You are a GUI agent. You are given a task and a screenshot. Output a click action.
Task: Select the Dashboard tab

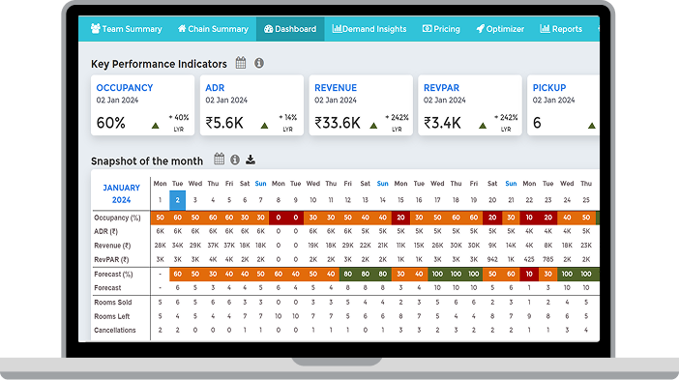click(x=290, y=29)
